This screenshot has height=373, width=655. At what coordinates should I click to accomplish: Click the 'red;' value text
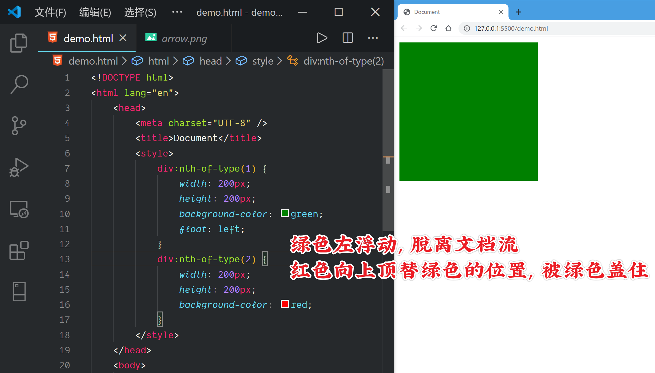click(301, 305)
